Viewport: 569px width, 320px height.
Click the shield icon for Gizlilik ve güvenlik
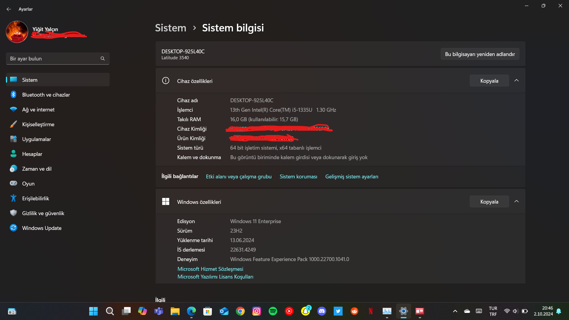click(13, 213)
